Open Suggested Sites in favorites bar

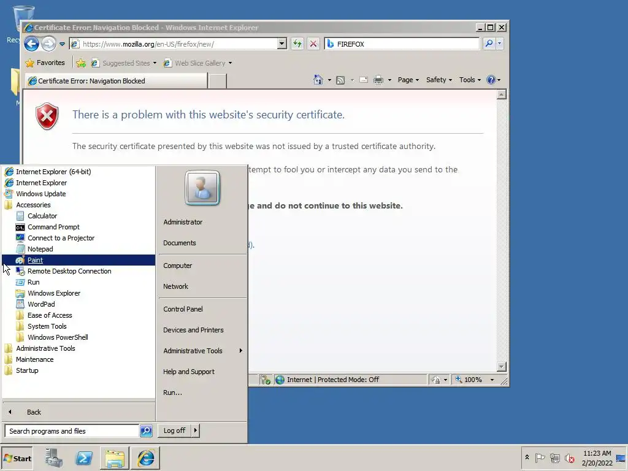tap(123, 63)
